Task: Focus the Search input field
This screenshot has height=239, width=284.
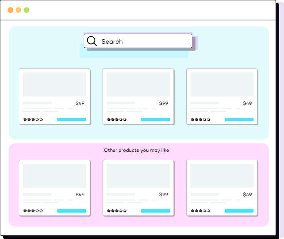Action: click(x=138, y=41)
